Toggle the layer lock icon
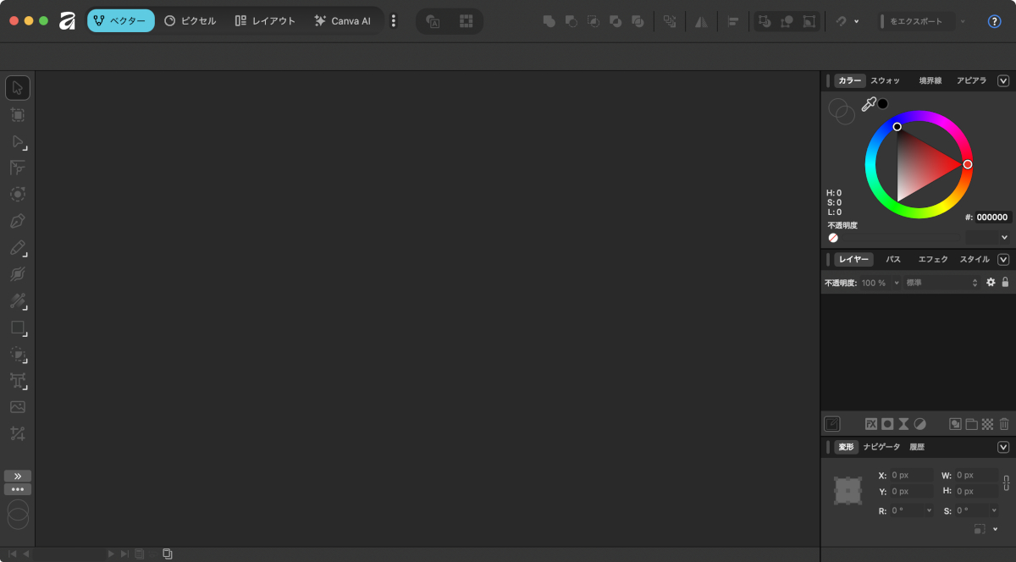The image size is (1016, 562). pos(1005,282)
